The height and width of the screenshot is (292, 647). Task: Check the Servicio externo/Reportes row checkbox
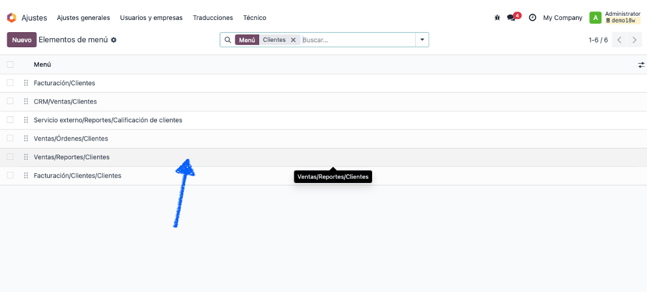[10, 120]
